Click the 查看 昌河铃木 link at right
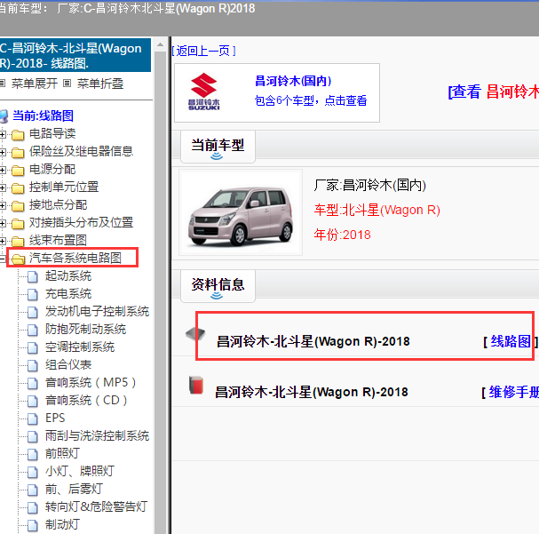The width and height of the screenshot is (539, 534). click(x=494, y=92)
